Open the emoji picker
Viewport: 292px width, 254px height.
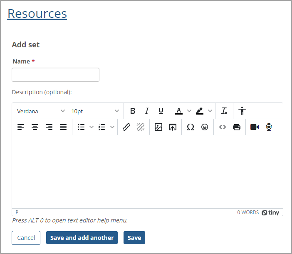(x=205, y=127)
